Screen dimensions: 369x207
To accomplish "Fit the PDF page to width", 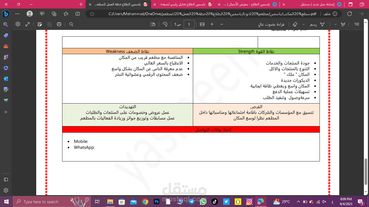I will tap(202, 24).
